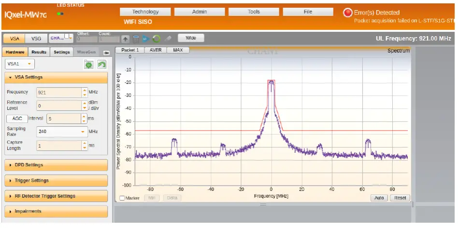
Task: Click the Capture Length spinner arrows
Action: [x=85, y=146]
